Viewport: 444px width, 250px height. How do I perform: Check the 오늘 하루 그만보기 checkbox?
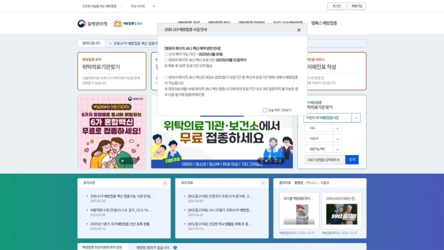[x=265, y=110]
